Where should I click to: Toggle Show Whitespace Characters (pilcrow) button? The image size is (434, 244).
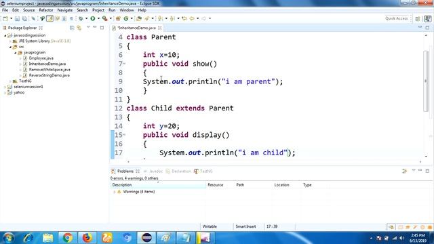pos(71,18)
